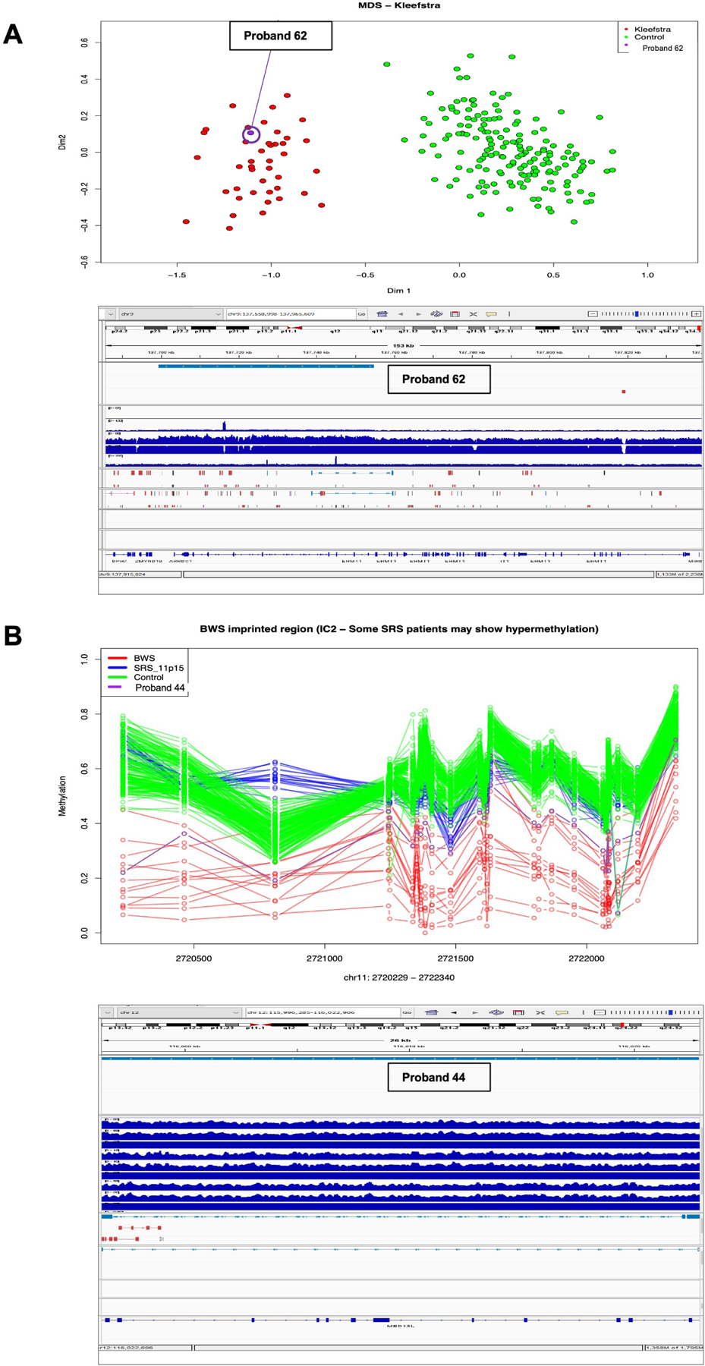This screenshot has height=1366, width=705.
Task: Click the ZMYND19 gene label
Action: click(x=147, y=562)
